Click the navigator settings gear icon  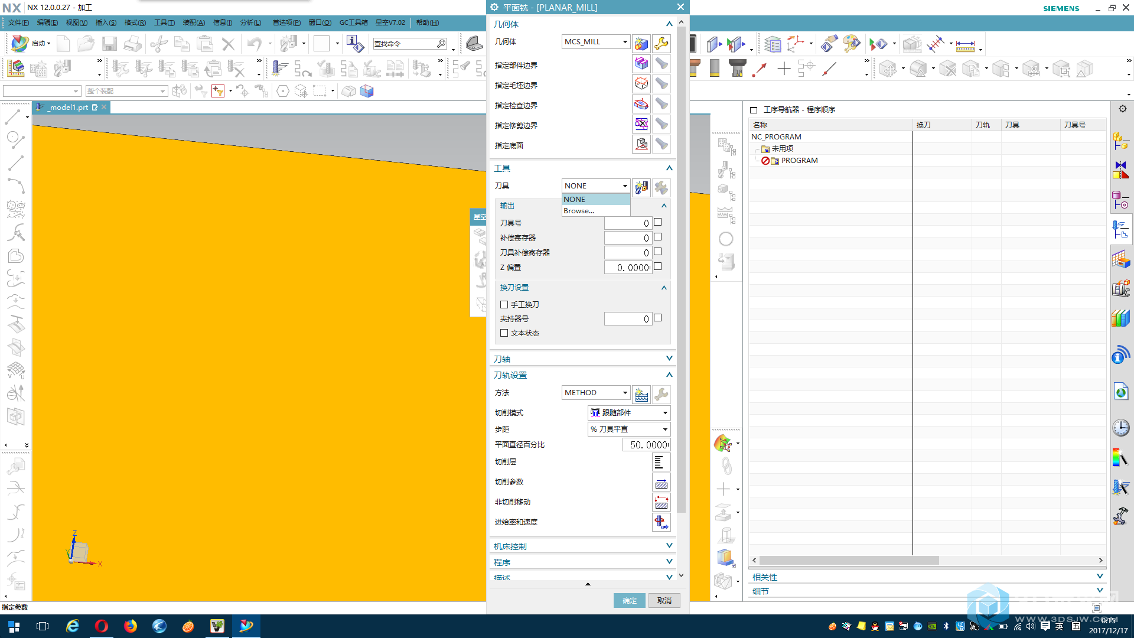point(1123,109)
